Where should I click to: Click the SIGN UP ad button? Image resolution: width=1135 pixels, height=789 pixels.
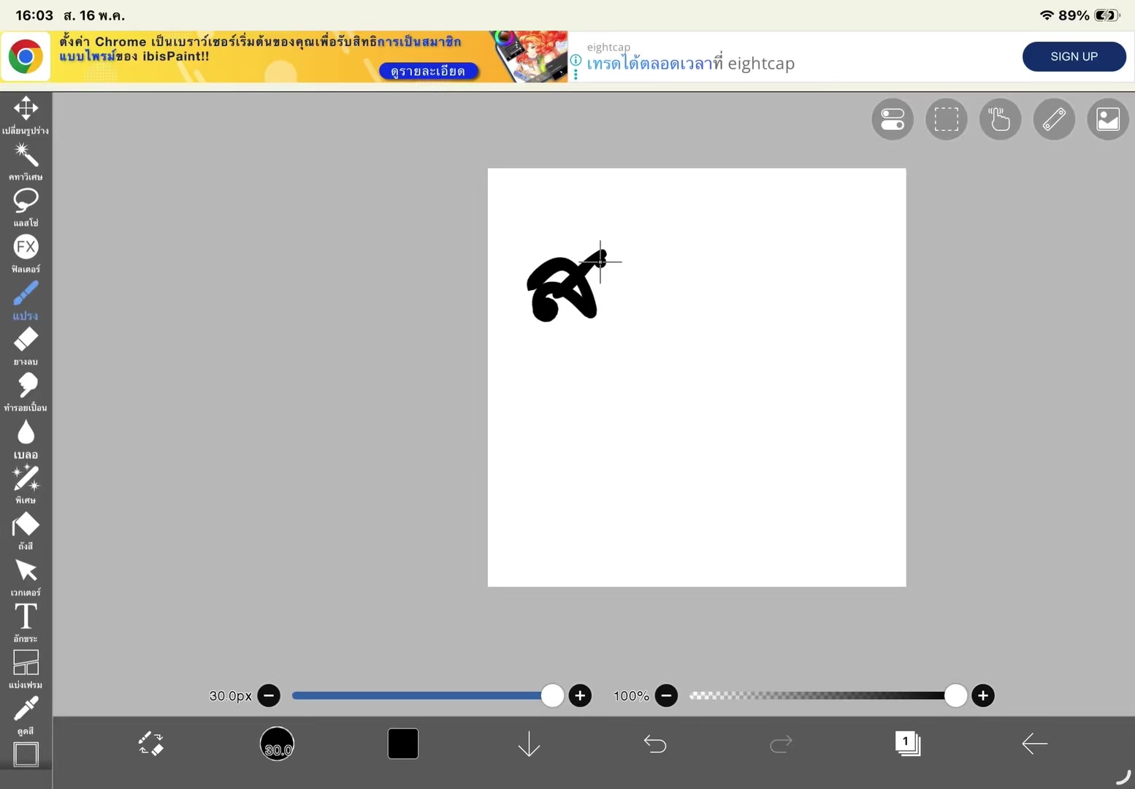pyautogui.click(x=1074, y=56)
